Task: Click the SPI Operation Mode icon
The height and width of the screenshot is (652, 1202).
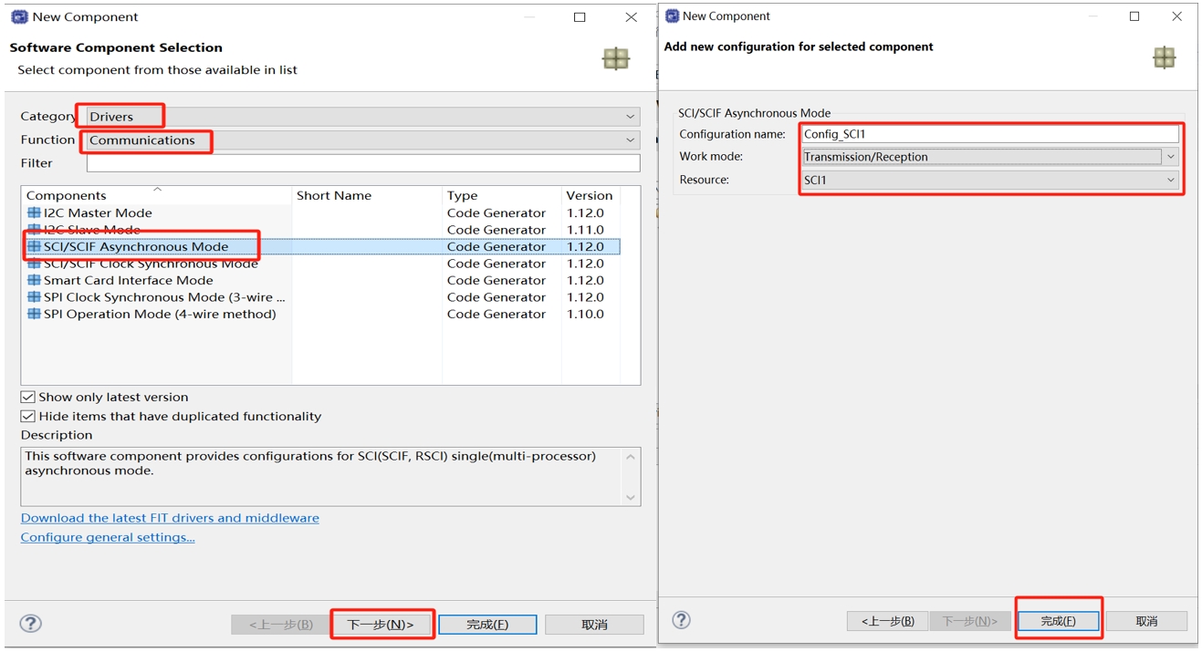Action: [x=34, y=314]
